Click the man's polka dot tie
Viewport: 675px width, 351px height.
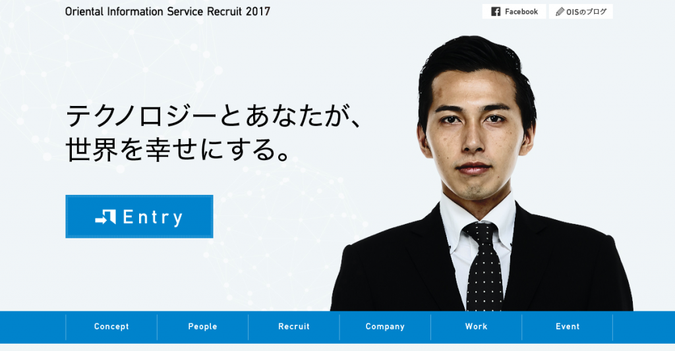pyautogui.click(x=484, y=266)
